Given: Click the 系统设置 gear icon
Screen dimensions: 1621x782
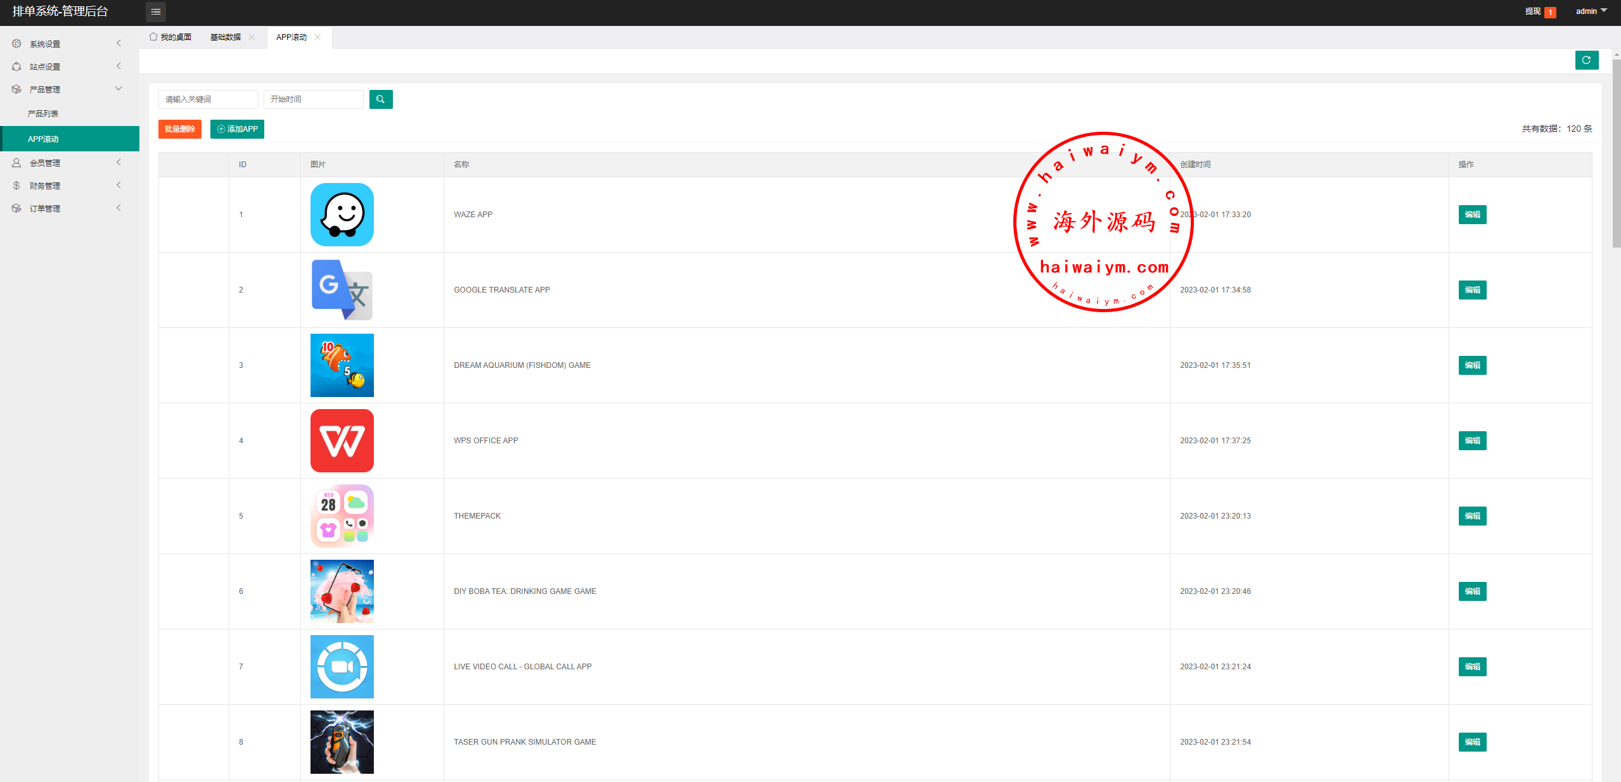Looking at the screenshot, I should [16, 44].
